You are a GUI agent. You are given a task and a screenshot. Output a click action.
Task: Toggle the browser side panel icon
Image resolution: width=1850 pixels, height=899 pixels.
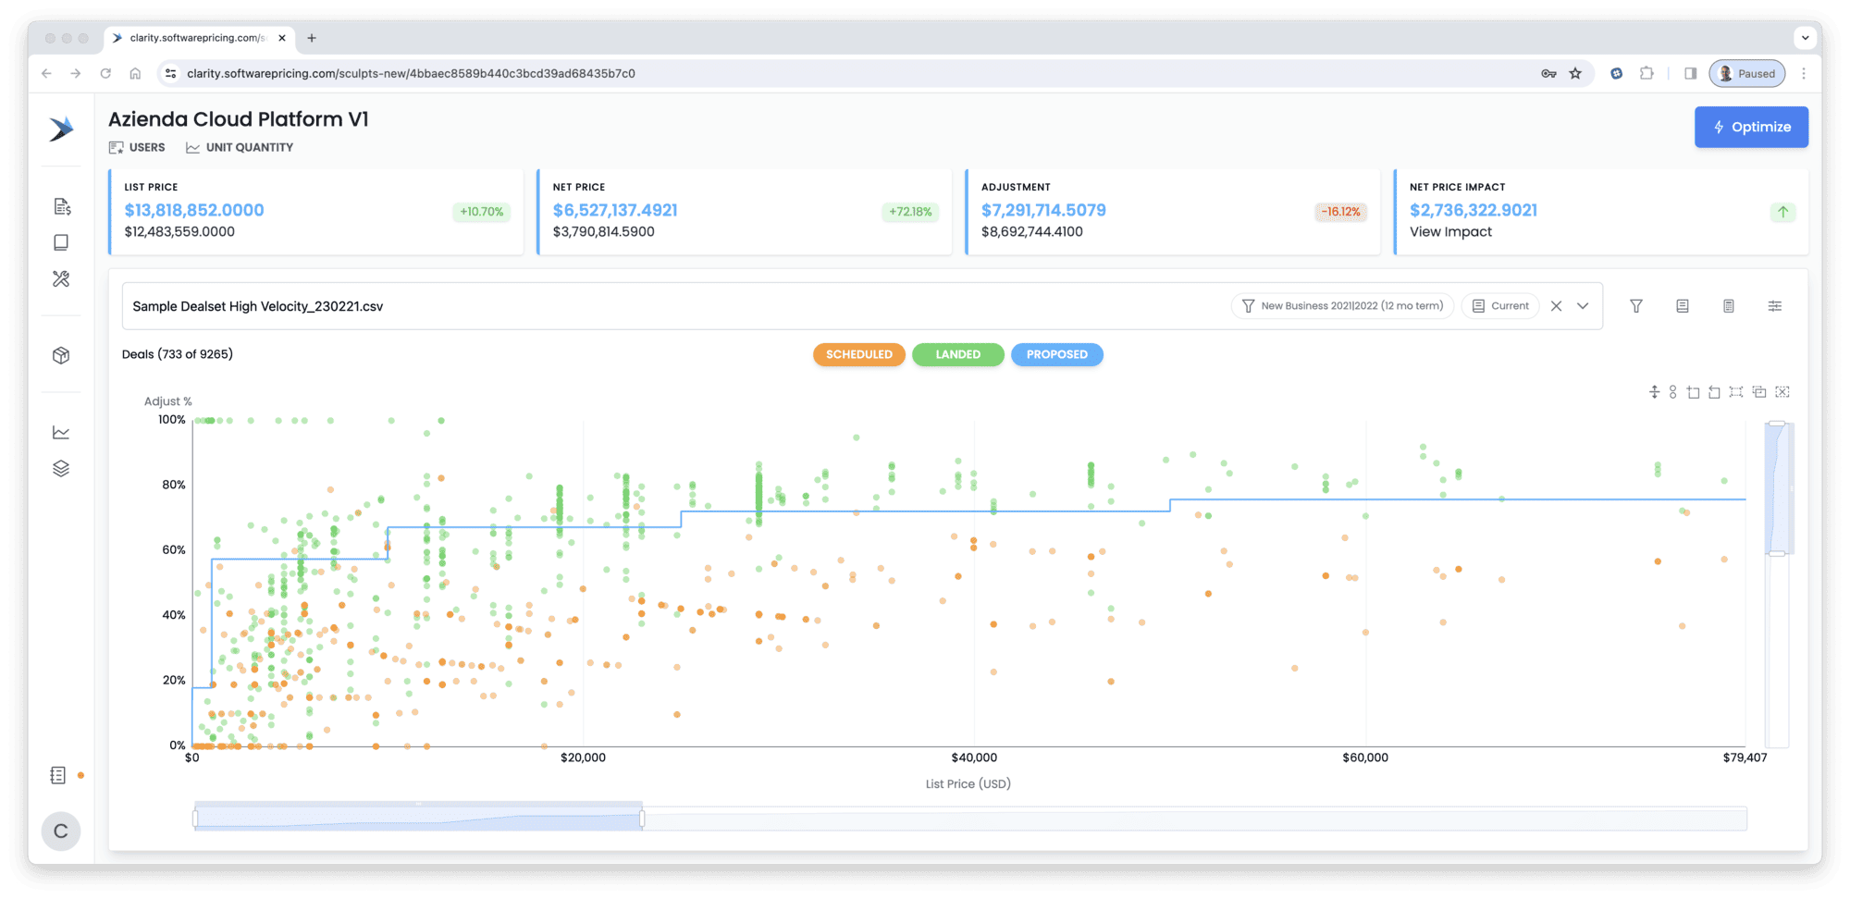coord(1690,73)
